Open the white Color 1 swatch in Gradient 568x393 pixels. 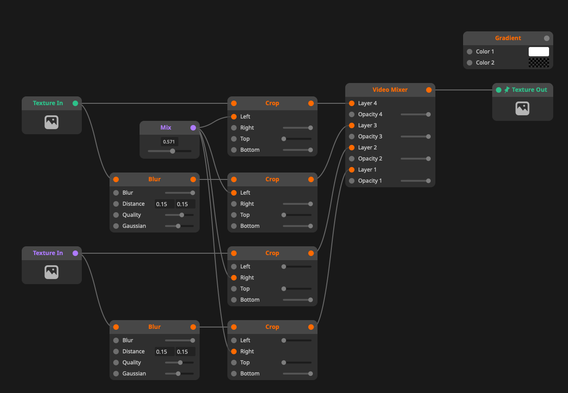click(538, 52)
